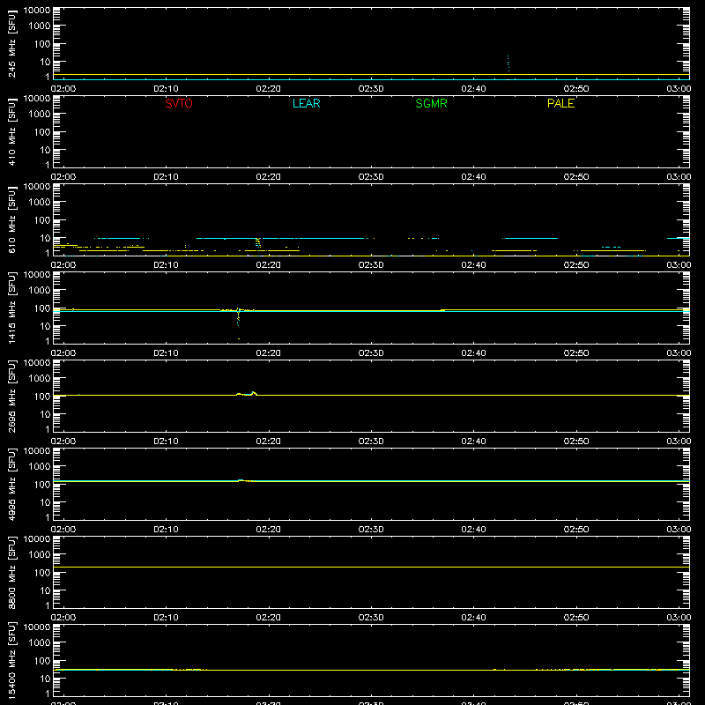Click the 03:00 time label under the 8800 MHz panel
The width and height of the screenshot is (705, 705).
click(679, 618)
